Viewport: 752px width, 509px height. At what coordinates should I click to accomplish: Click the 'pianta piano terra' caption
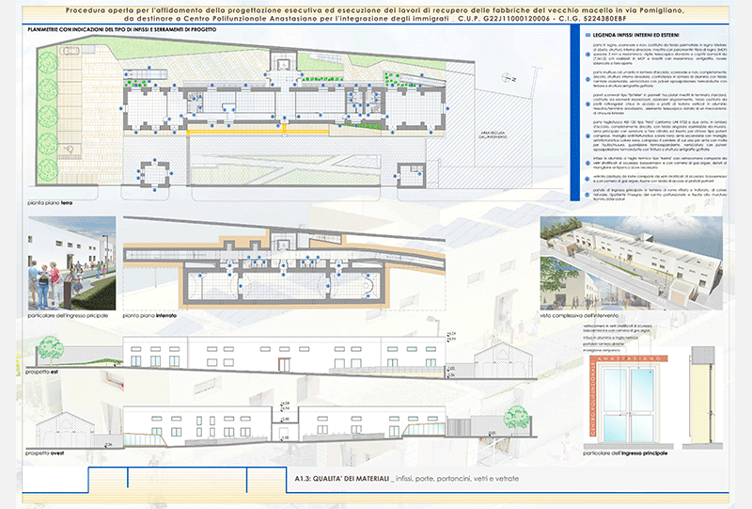[x=50, y=203]
